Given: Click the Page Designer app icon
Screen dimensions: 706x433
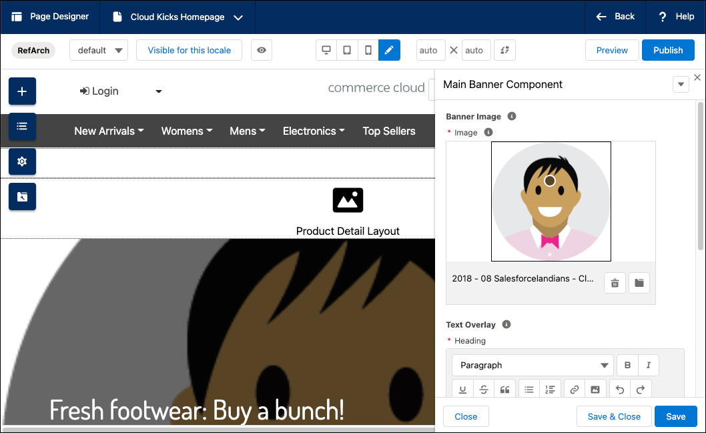Looking at the screenshot, I should (x=17, y=17).
